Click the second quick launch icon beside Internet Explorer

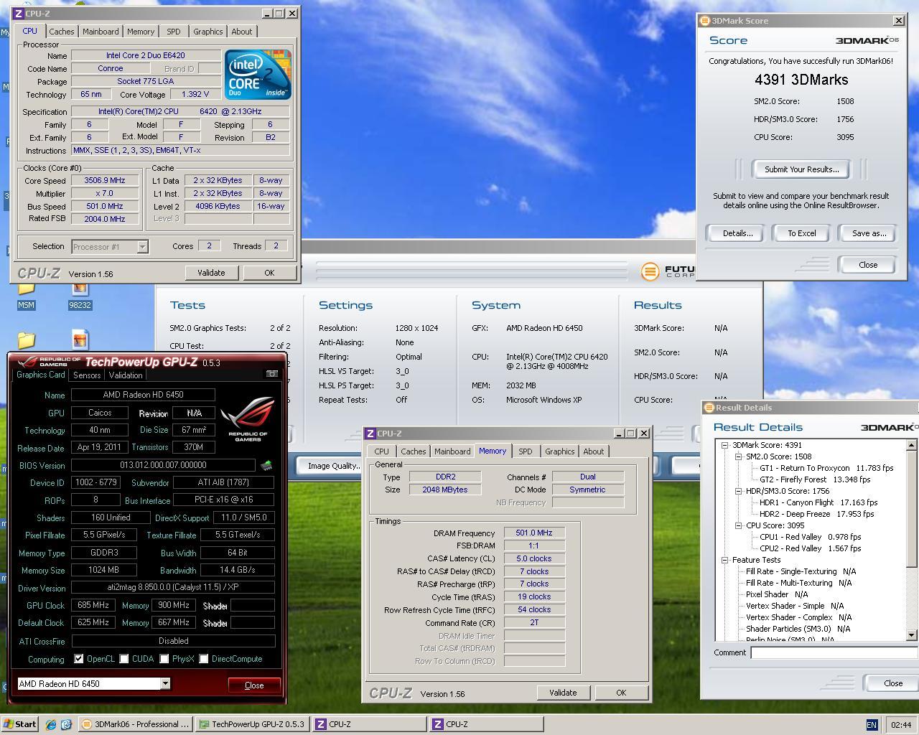[x=66, y=724]
